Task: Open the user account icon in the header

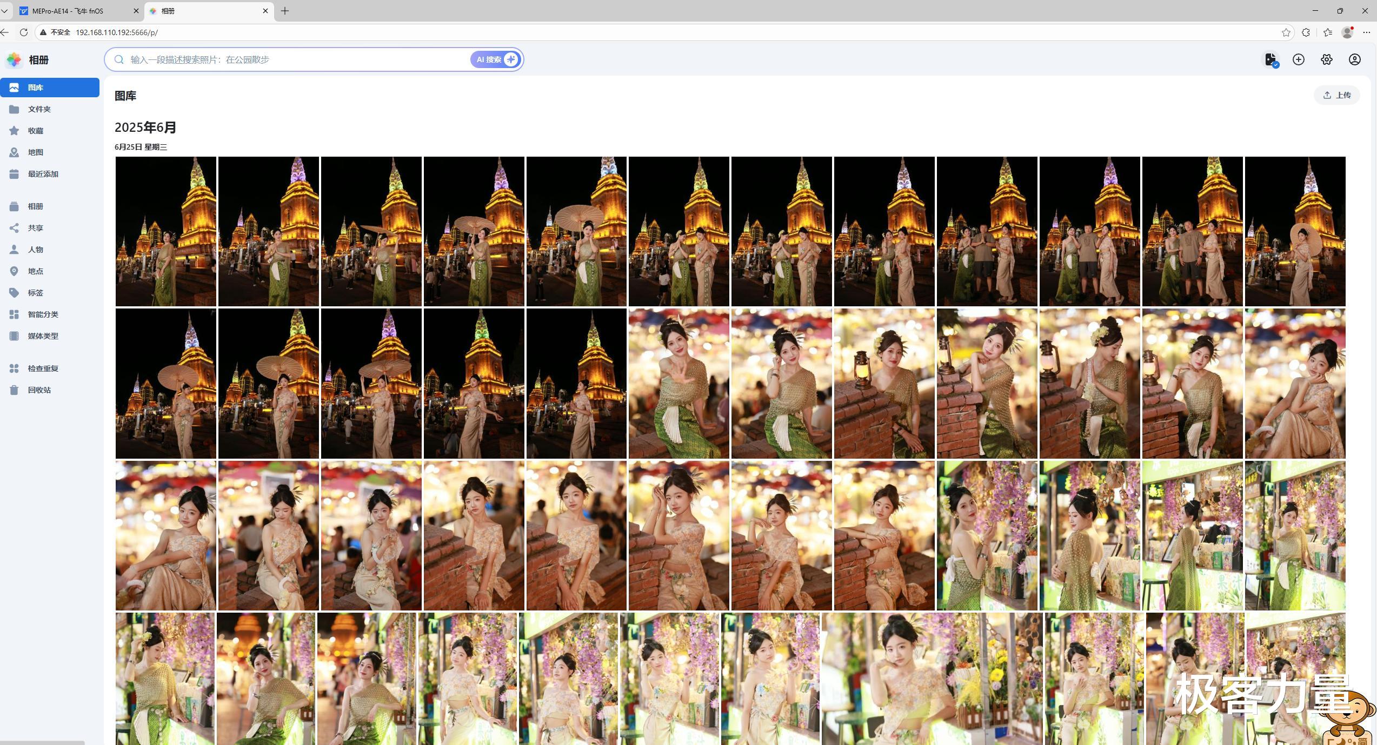Action: (1354, 59)
